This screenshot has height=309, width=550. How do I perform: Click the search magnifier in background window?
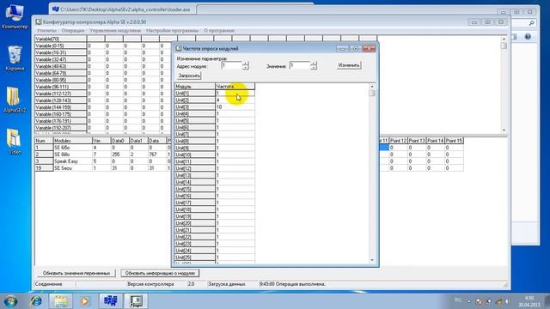531,23
